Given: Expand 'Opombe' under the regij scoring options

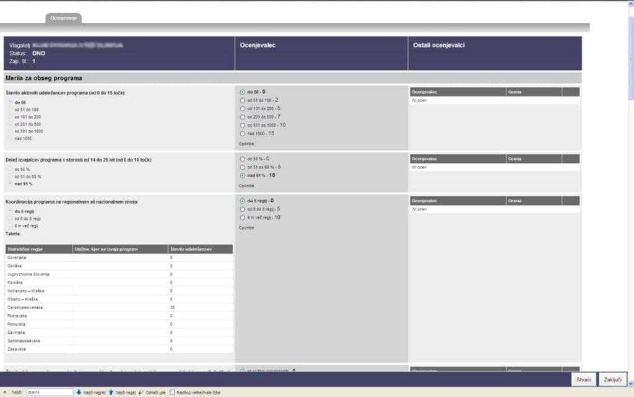Looking at the screenshot, I should pyautogui.click(x=246, y=228).
